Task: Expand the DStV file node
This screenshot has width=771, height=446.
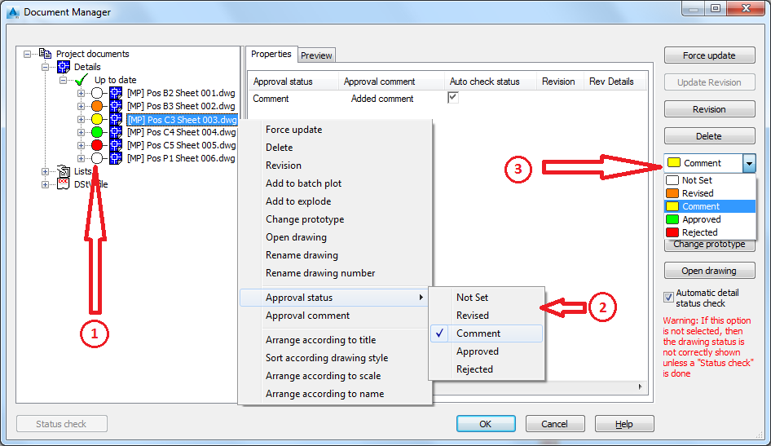Action: [x=46, y=184]
